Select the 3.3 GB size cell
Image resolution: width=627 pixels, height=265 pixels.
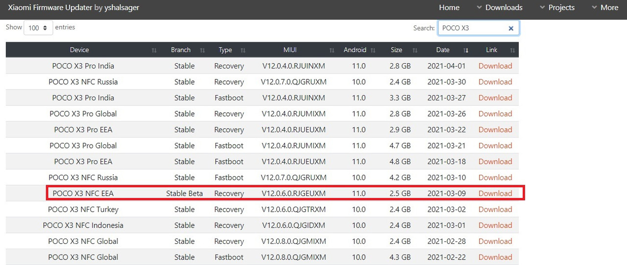pos(400,97)
